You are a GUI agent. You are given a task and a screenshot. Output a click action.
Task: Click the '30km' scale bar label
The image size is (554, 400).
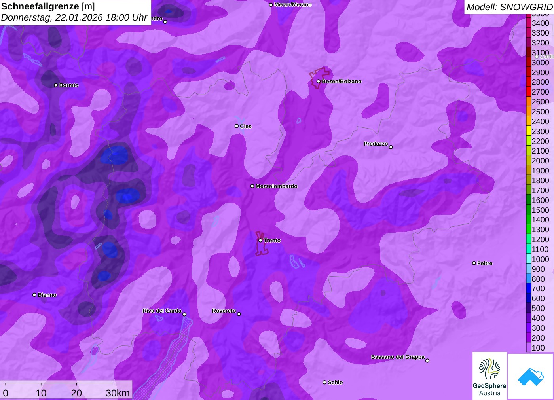click(x=118, y=393)
